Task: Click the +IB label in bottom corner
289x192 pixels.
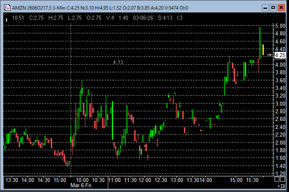Action: click(x=281, y=186)
